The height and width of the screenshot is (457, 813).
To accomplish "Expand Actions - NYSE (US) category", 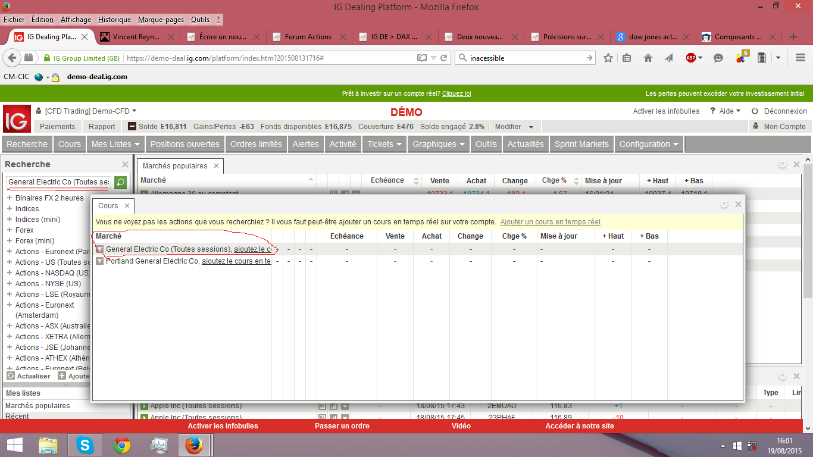I will tap(10, 284).
